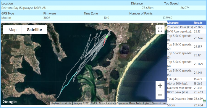Click the Total Distance (km) row

coord(187,99)
